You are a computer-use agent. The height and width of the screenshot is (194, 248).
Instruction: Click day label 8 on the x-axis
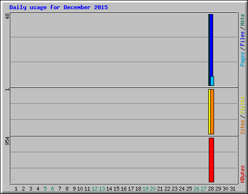point(67,189)
